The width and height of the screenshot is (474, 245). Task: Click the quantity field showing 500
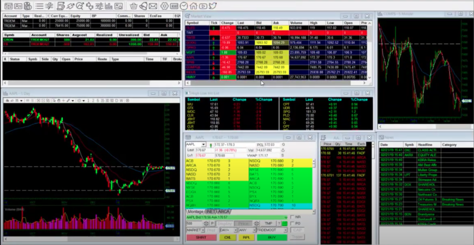click(x=194, y=224)
